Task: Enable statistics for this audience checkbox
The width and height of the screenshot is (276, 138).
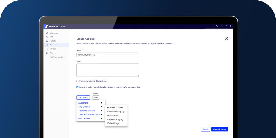Action: click(x=78, y=81)
